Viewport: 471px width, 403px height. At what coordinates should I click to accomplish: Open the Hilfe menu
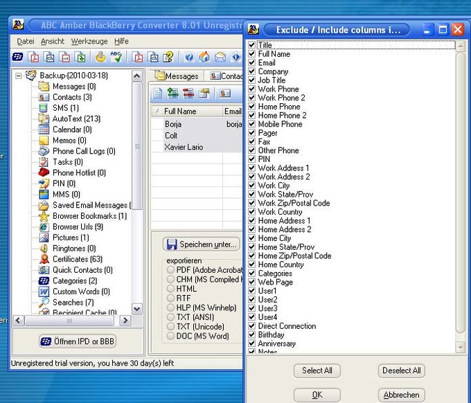[121, 42]
